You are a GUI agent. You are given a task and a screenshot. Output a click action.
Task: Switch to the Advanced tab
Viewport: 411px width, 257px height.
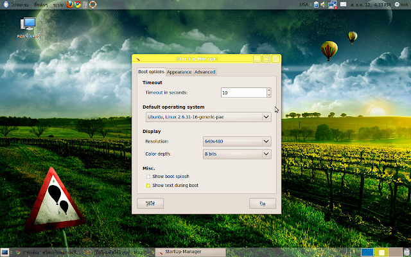click(x=205, y=72)
